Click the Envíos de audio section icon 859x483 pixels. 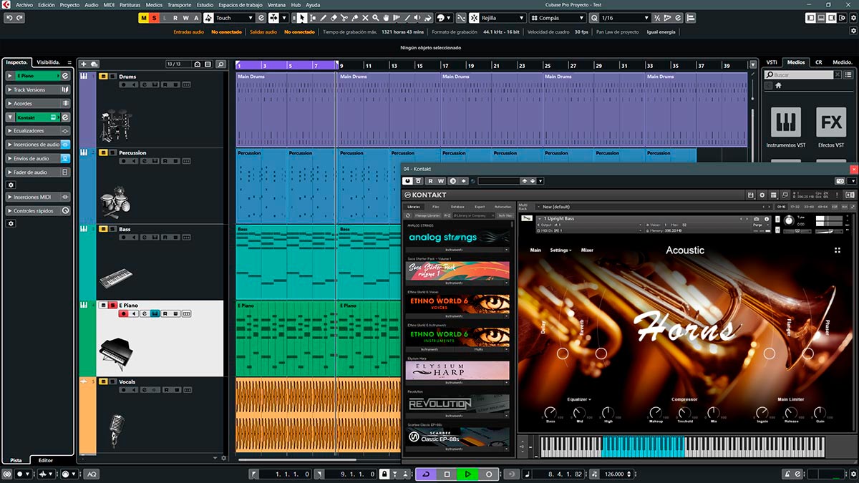point(65,158)
